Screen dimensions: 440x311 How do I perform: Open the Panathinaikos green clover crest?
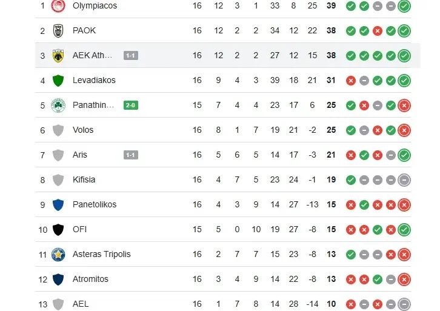(58, 105)
